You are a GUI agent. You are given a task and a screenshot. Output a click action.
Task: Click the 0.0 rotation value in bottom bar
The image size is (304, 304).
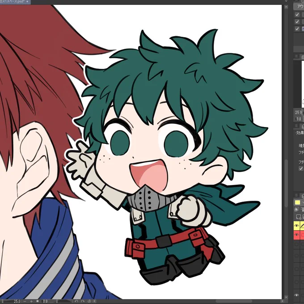point(45,301)
